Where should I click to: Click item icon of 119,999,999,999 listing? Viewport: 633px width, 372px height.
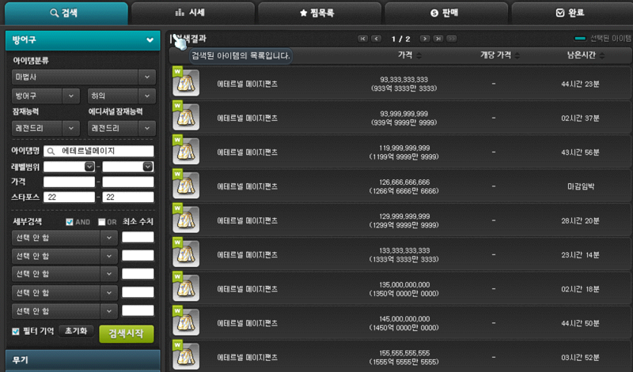[x=186, y=150]
